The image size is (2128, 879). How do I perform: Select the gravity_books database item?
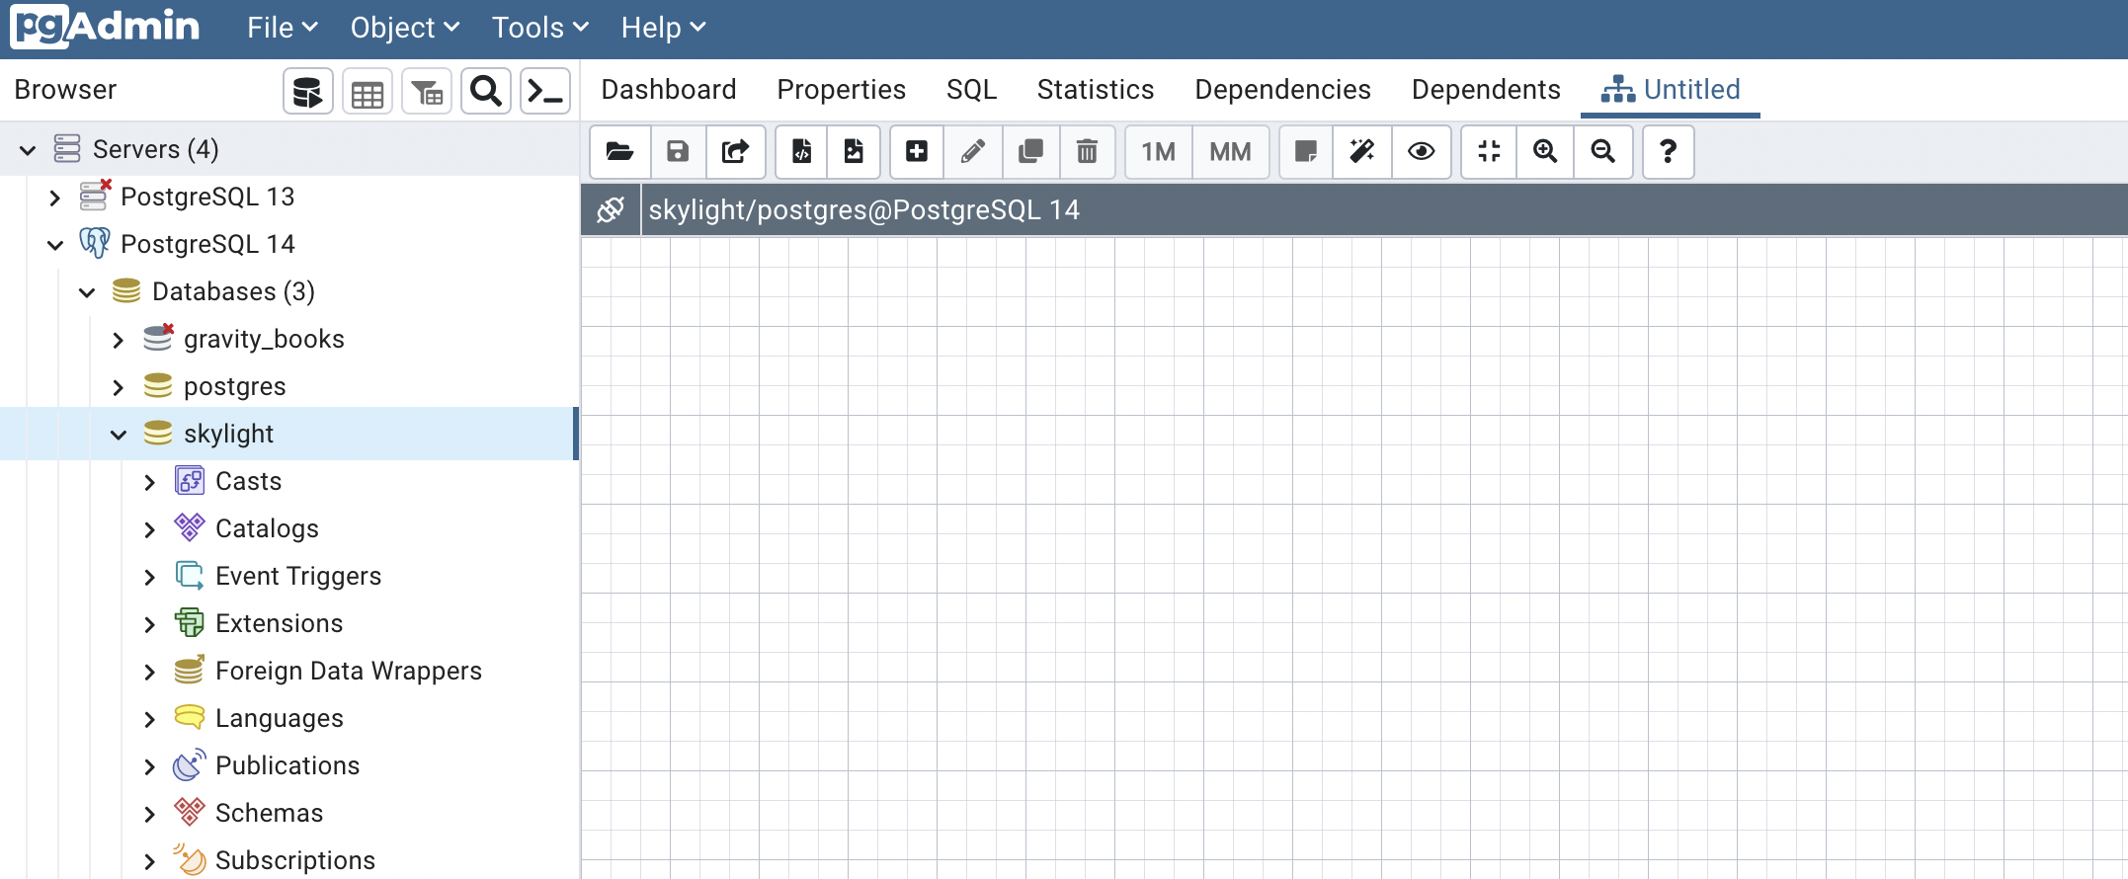point(264,339)
